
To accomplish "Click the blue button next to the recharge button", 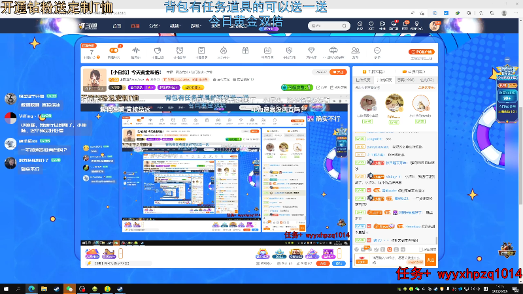I will point(339,263).
